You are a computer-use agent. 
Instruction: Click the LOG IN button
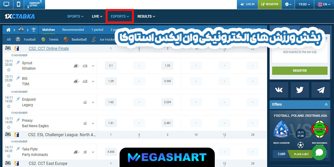tap(247, 4)
